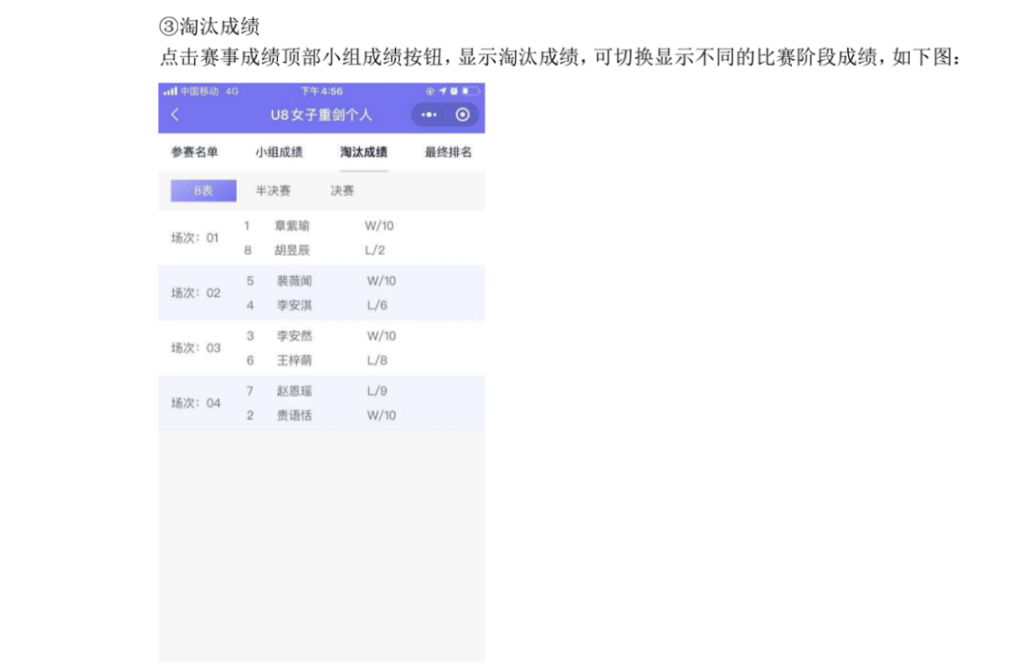The height and width of the screenshot is (671, 1028).
Task: Show the 半决赛 stage results
Action: pos(273,190)
